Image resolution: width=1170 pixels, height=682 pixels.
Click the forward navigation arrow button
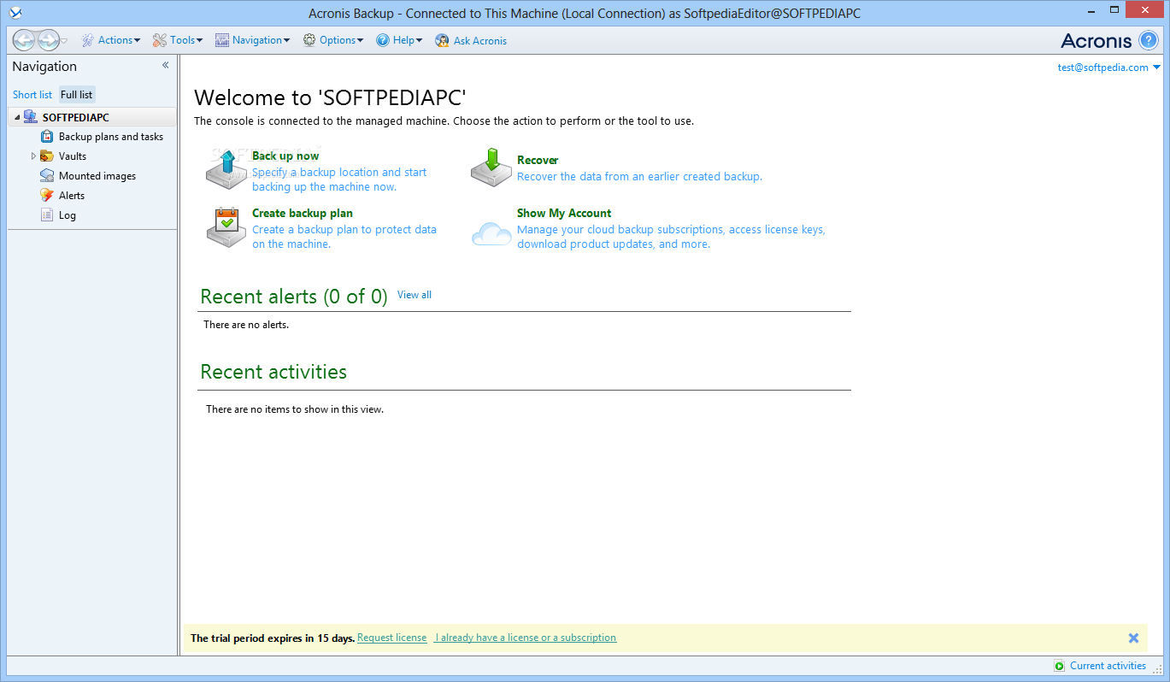click(48, 40)
